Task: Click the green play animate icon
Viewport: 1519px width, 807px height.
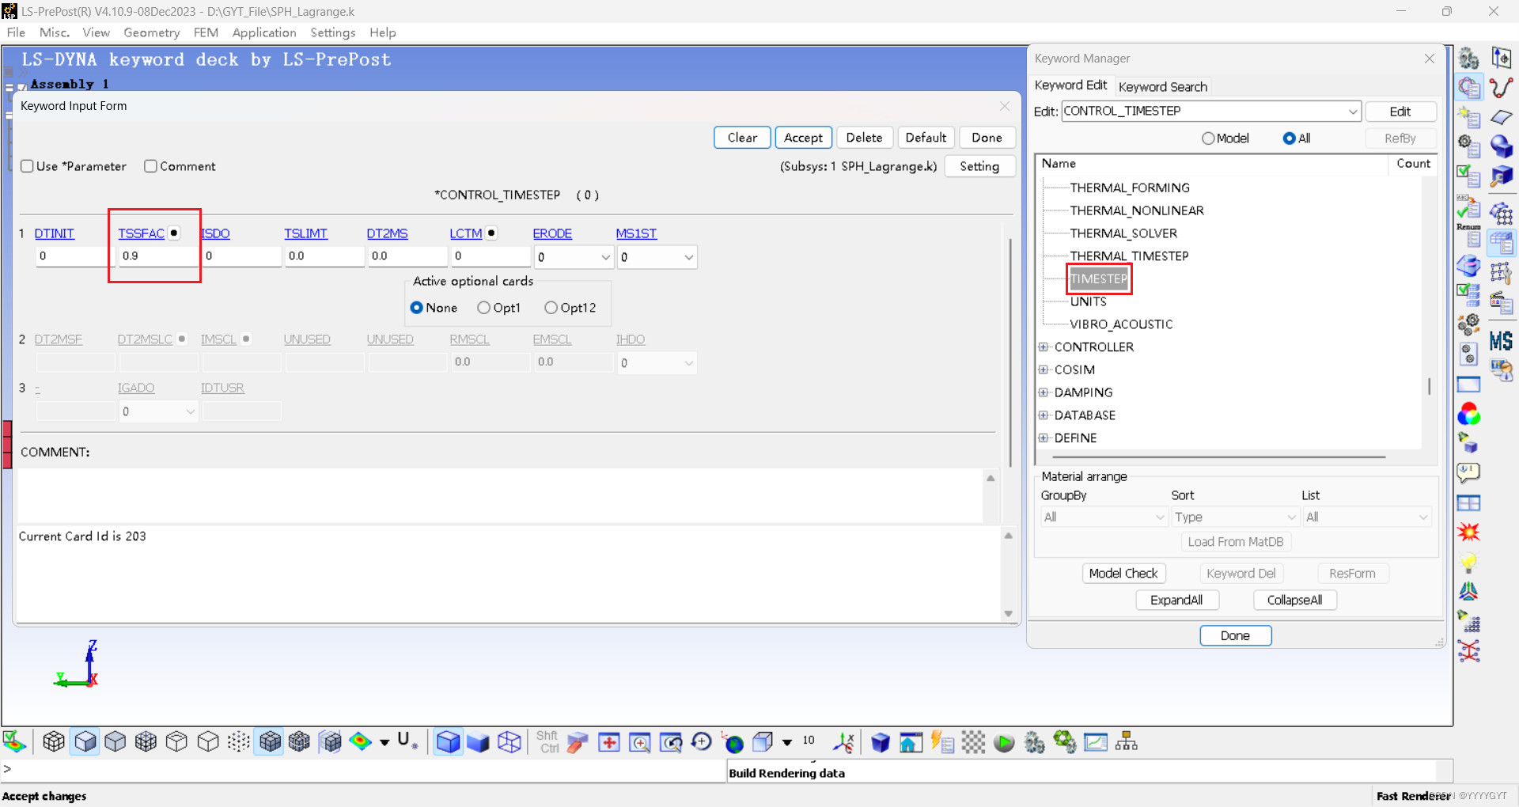Action: 1004,743
